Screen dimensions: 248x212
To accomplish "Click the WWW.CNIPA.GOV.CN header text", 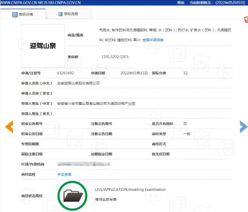I will click(x=19, y=3).
